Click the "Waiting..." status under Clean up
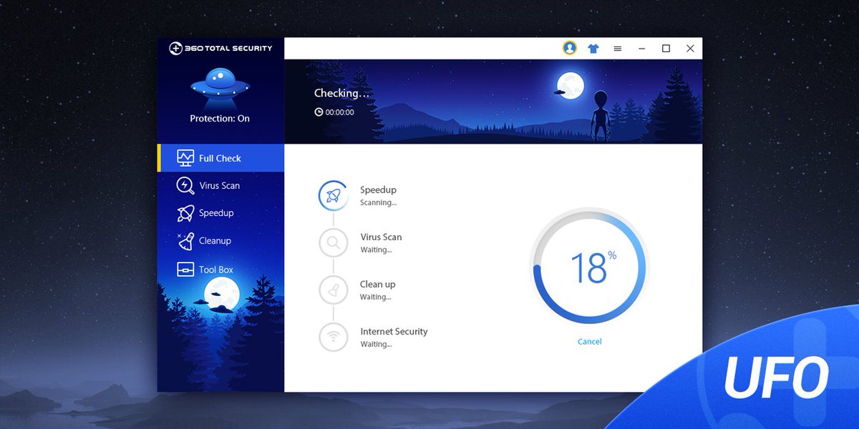The image size is (859, 429). click(376, 297)
